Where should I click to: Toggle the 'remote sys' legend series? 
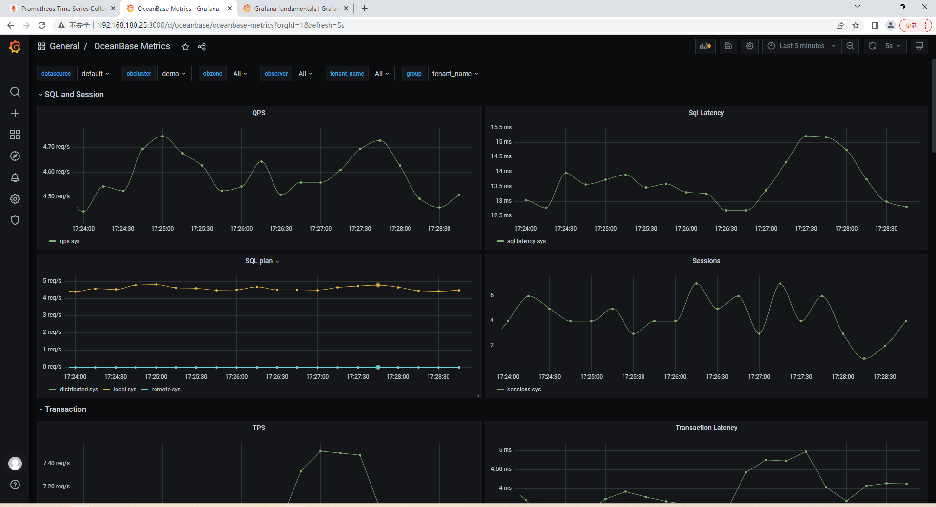(x=166, y=390)
